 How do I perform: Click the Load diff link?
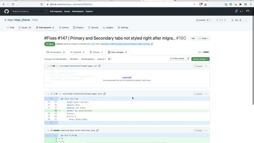127,77
